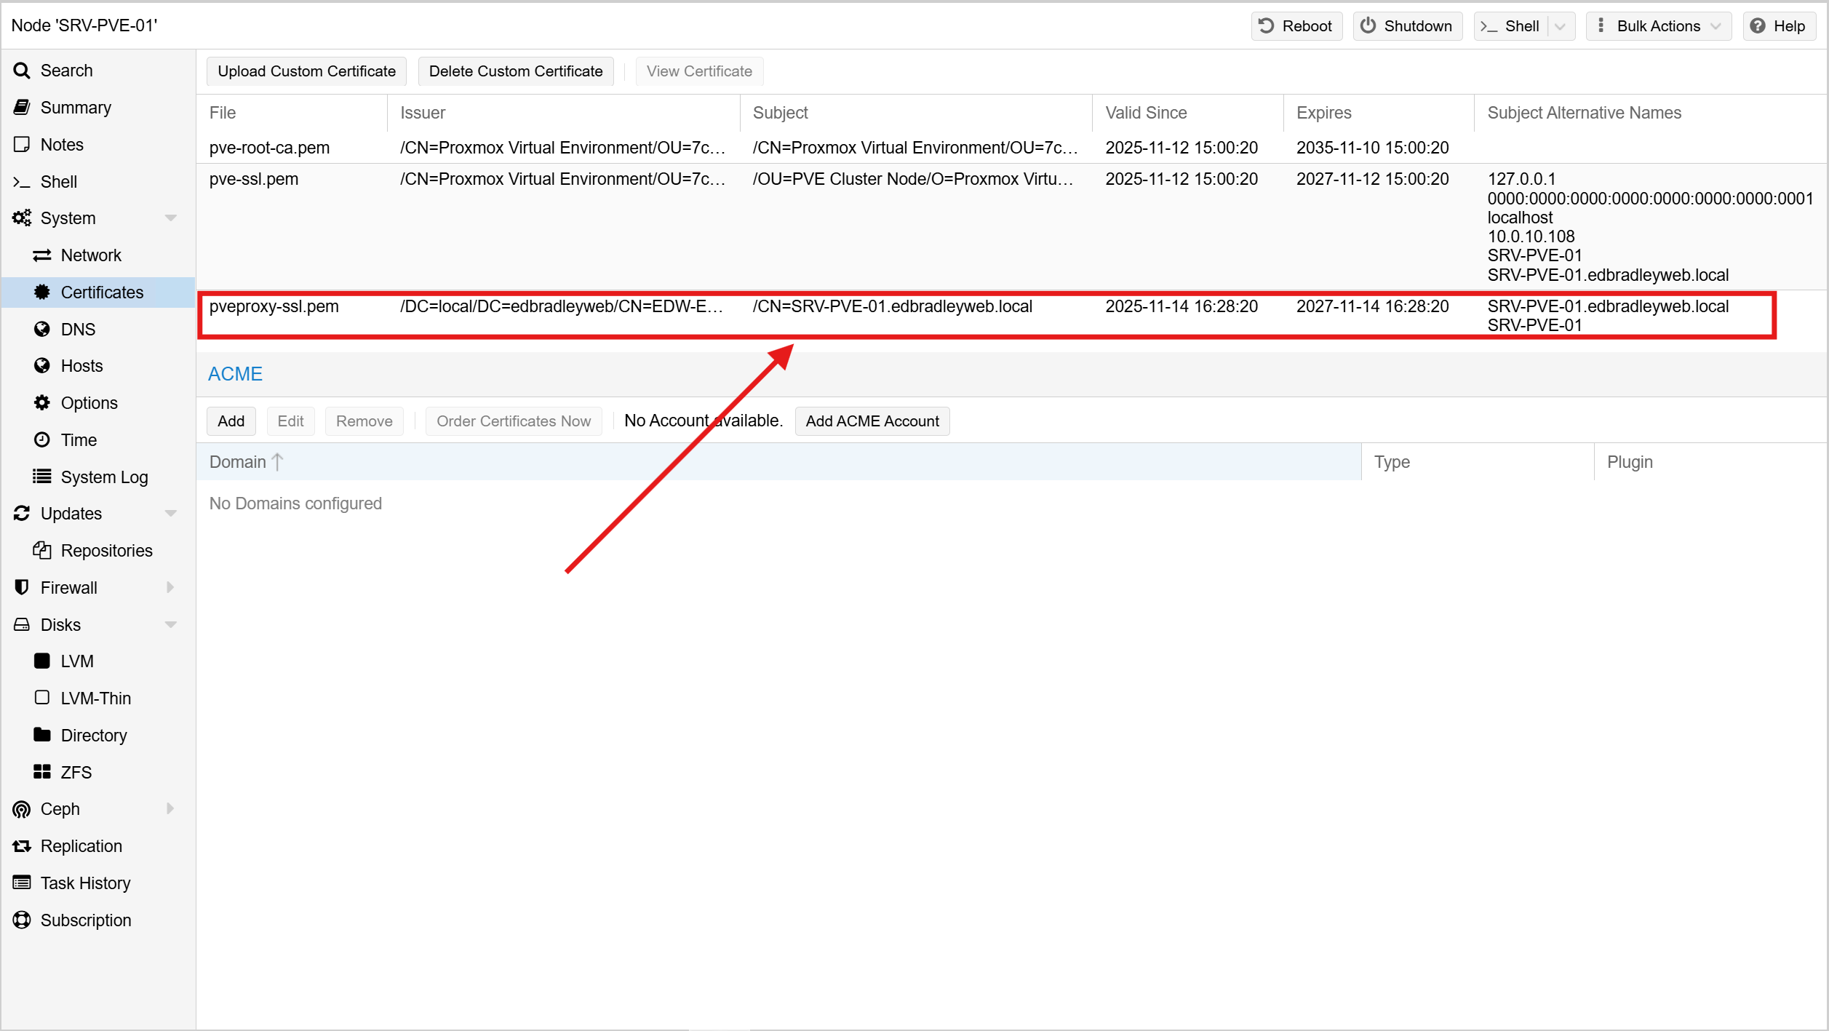Click the Notes sticky-note icon
1829x1031 pixels.
(x=22, y=145)
